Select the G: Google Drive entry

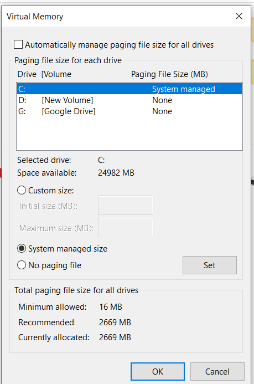point(129,111)
